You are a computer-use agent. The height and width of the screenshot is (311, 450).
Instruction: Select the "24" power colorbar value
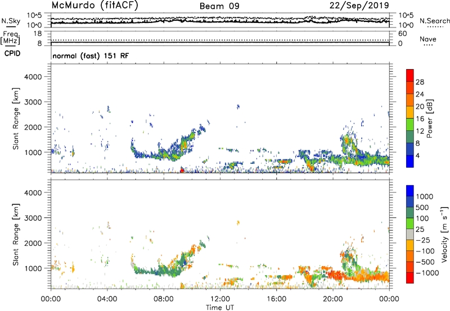pos(420,94)
